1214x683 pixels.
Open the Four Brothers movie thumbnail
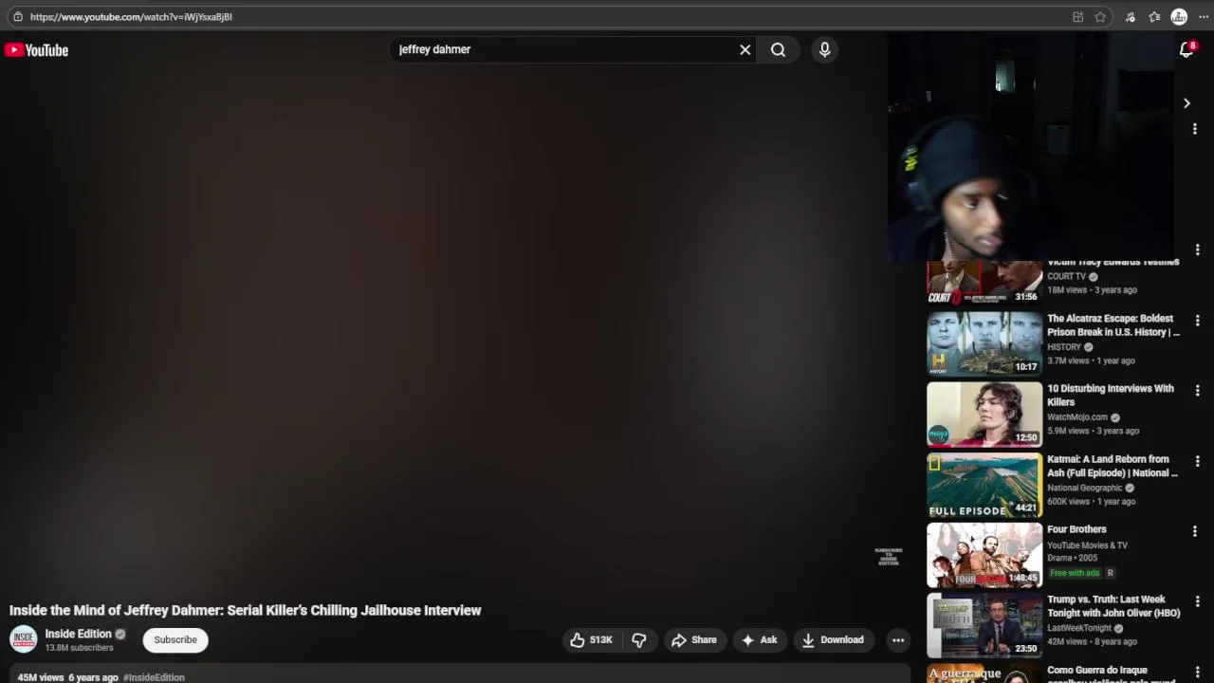click(984, 554)
